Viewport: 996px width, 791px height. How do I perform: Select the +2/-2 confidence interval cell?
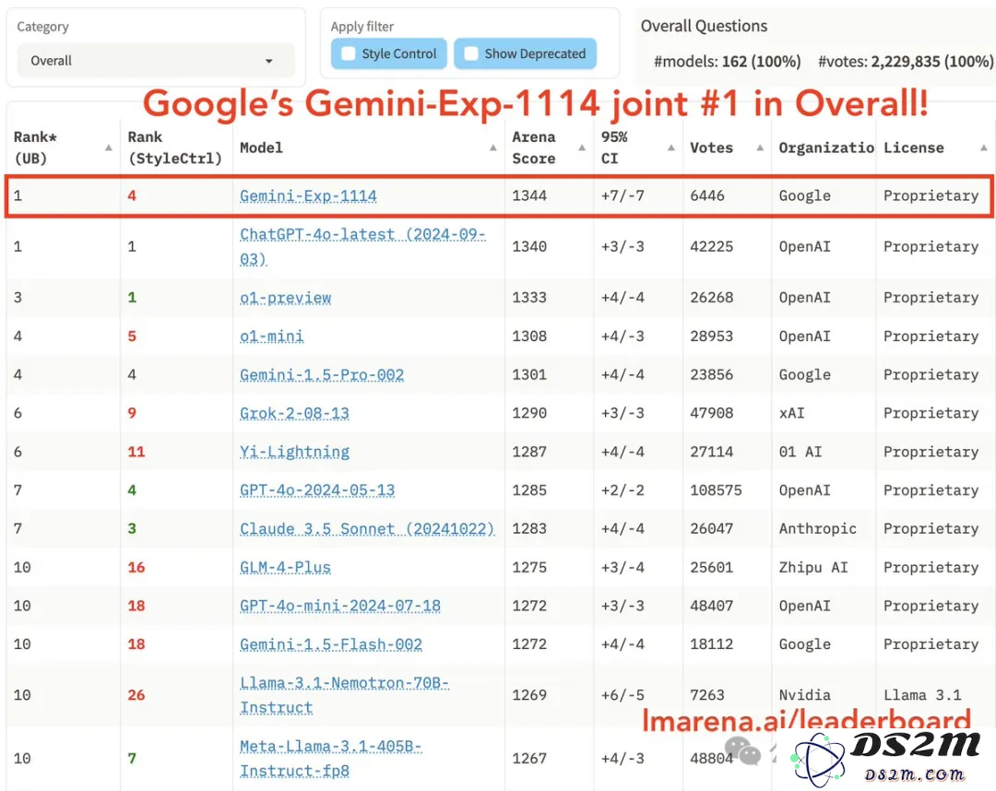[622, 490]
